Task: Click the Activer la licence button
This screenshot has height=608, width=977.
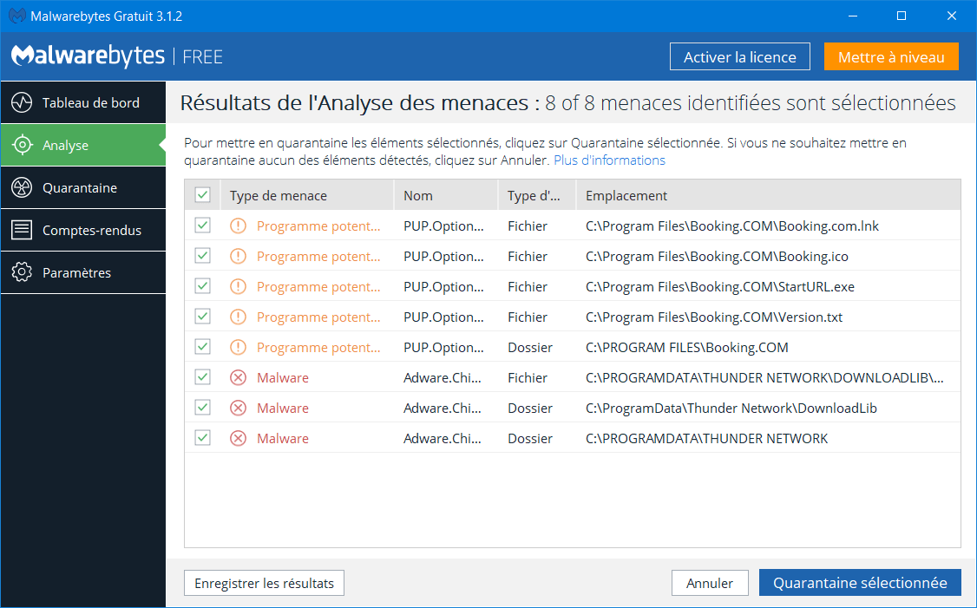Action: [x=739, y=56]
